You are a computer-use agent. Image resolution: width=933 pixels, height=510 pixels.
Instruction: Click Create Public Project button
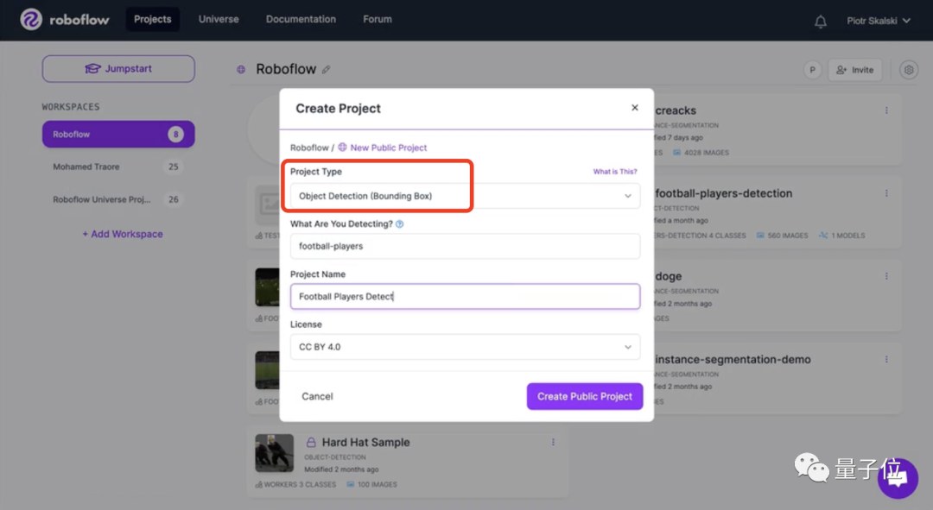coord(584,396)
